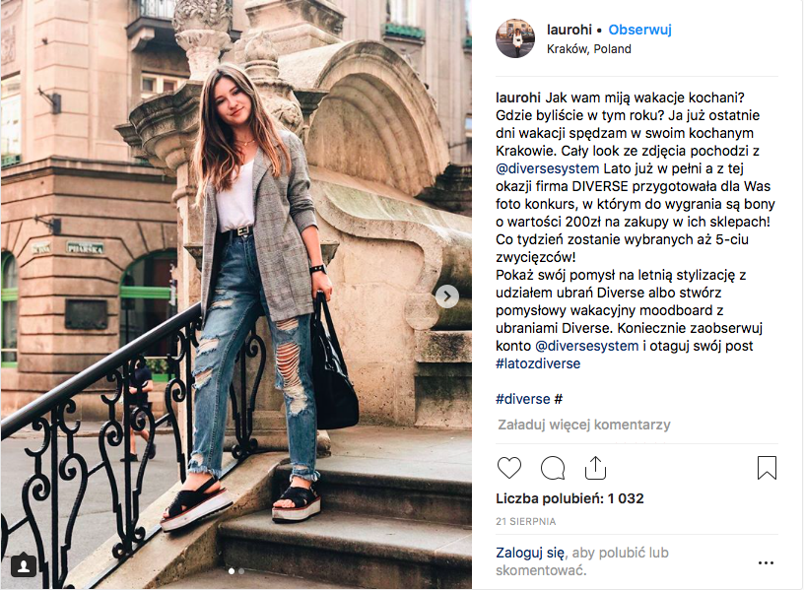The height and width of the screenshot is (590, 804).
Task: Open the #latozdiverse hashtag
Action: [538, 363]
